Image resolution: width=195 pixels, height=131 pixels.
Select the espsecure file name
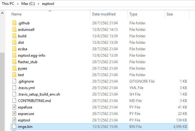[26, 114]
